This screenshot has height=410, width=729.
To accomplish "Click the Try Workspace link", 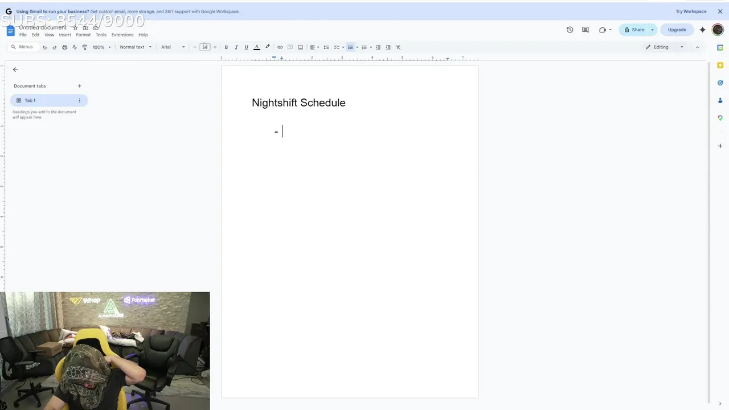I will [691, 11].
